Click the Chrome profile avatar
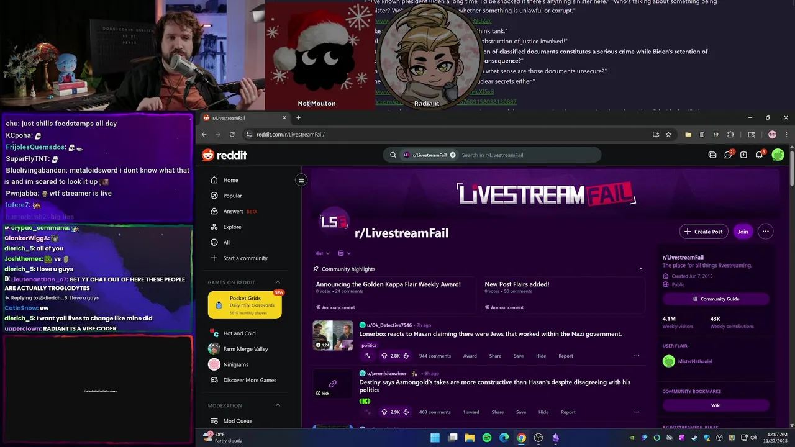This screenshot has width=795, height=447. [x=772, y=135]
